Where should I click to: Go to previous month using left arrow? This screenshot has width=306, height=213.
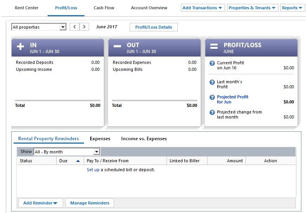pyautogui.click(x=75, y=27)
